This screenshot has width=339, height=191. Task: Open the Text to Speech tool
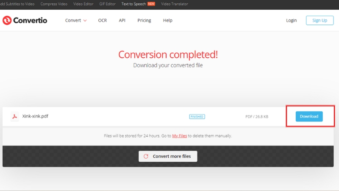133,4
